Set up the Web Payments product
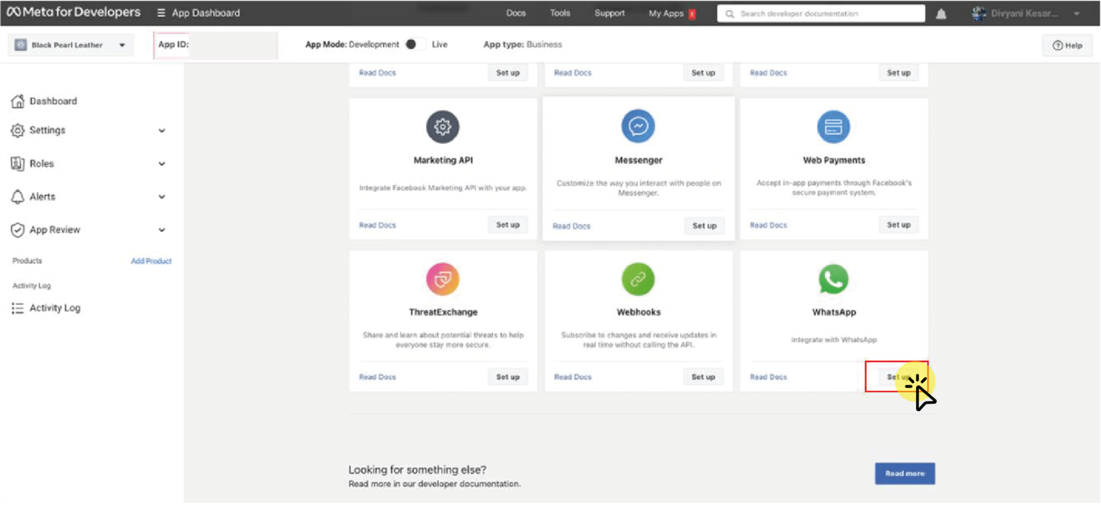The height and width of the screenshot is (530, 1101). tap(898, 225)
